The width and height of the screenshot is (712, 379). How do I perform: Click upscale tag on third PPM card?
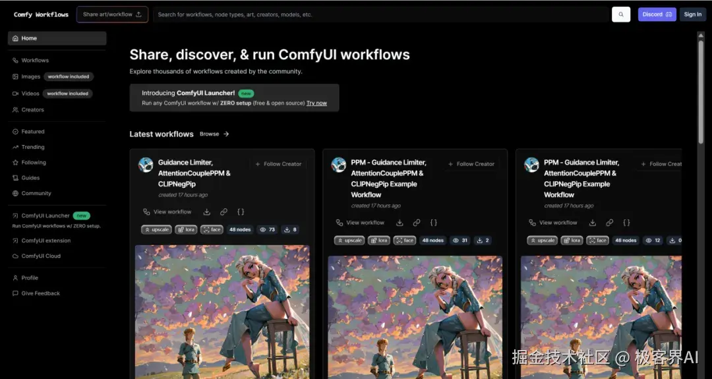[x=542, y=241]
